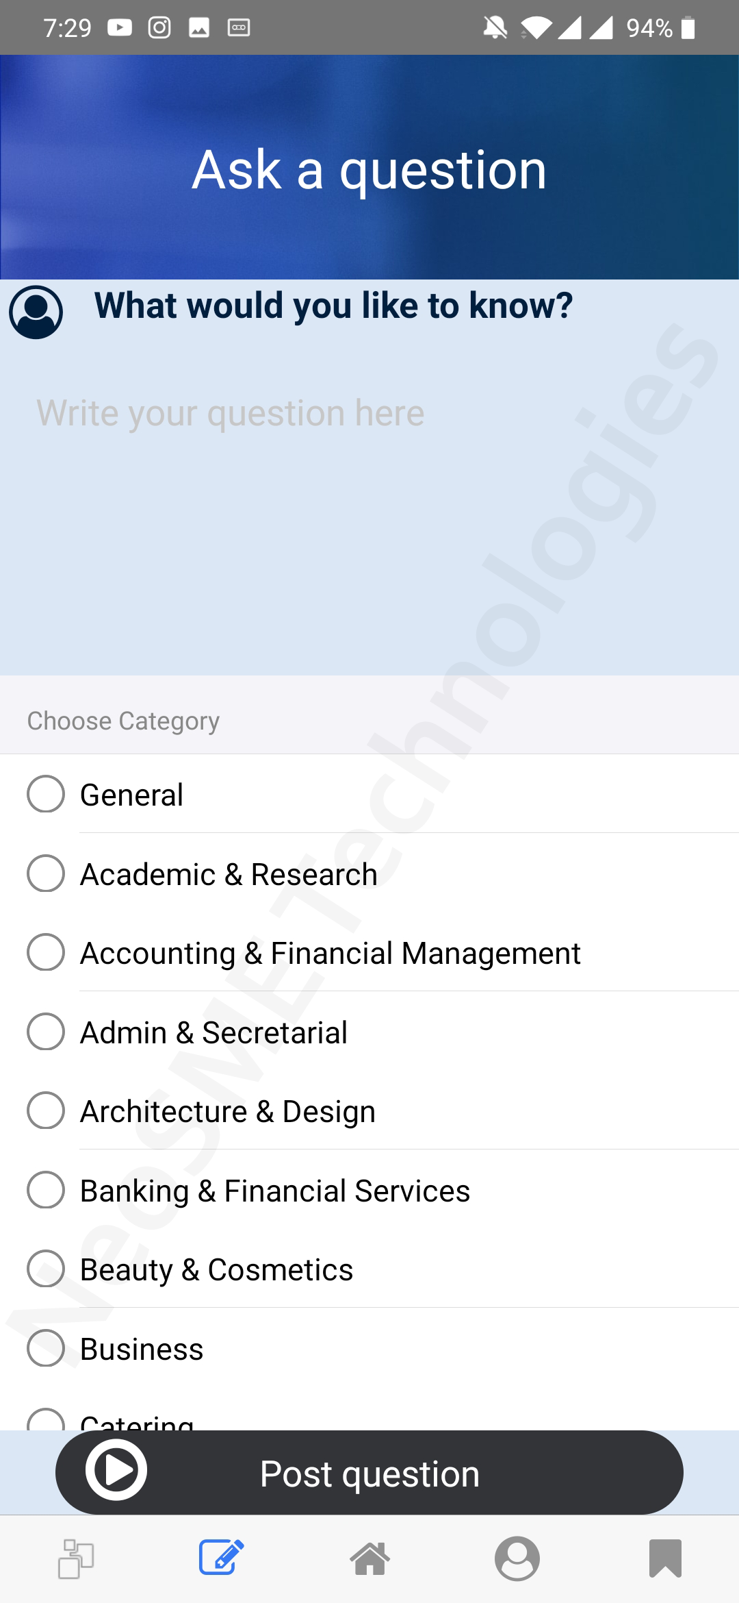Choose Accounting & Financial Management category

coord(45,953)
